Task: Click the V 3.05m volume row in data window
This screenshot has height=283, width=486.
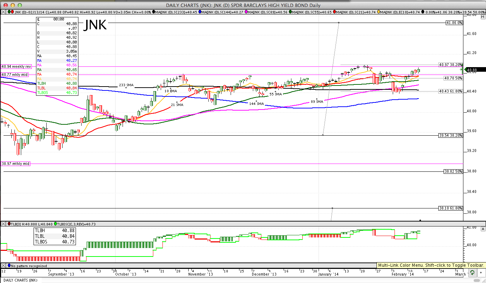Action: point(57,51)
